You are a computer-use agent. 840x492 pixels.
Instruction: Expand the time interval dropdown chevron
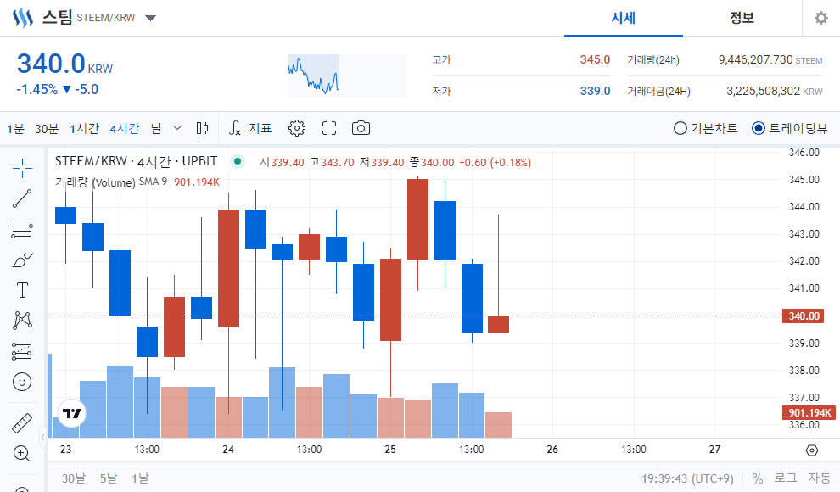(177, 128)
